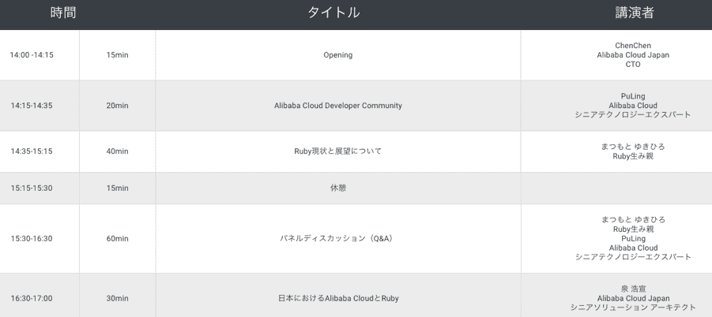Image resolution: width=712 pixels, height=317 pixels.
Task: Click PuLing in the panel discussion row
Action: coord(633,239)
